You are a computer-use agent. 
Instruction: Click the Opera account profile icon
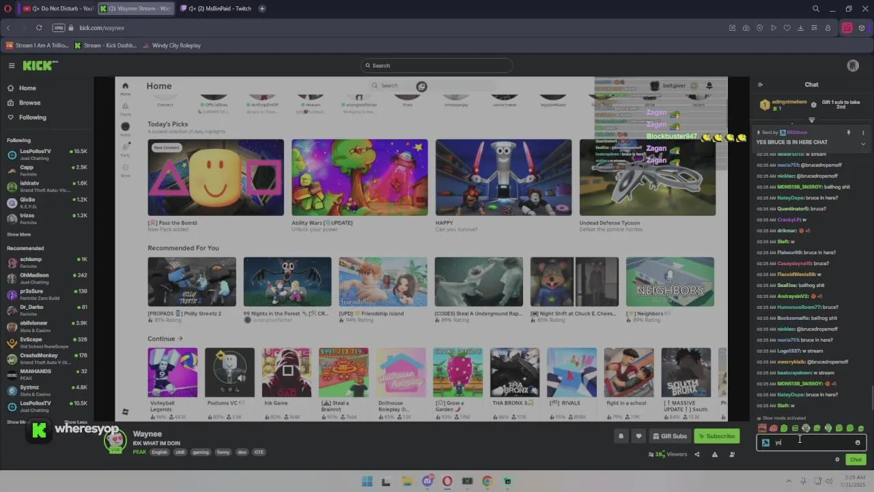(828, 28)
